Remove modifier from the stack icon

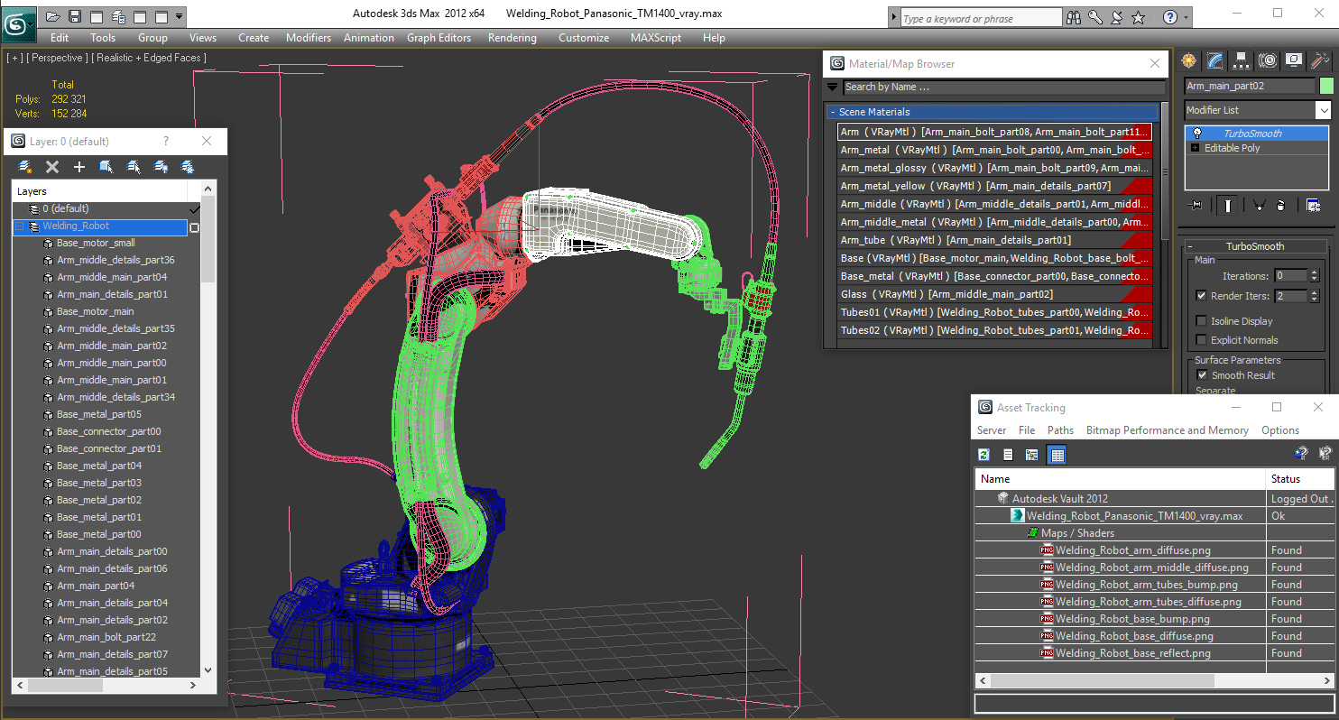pos(1280,206)
